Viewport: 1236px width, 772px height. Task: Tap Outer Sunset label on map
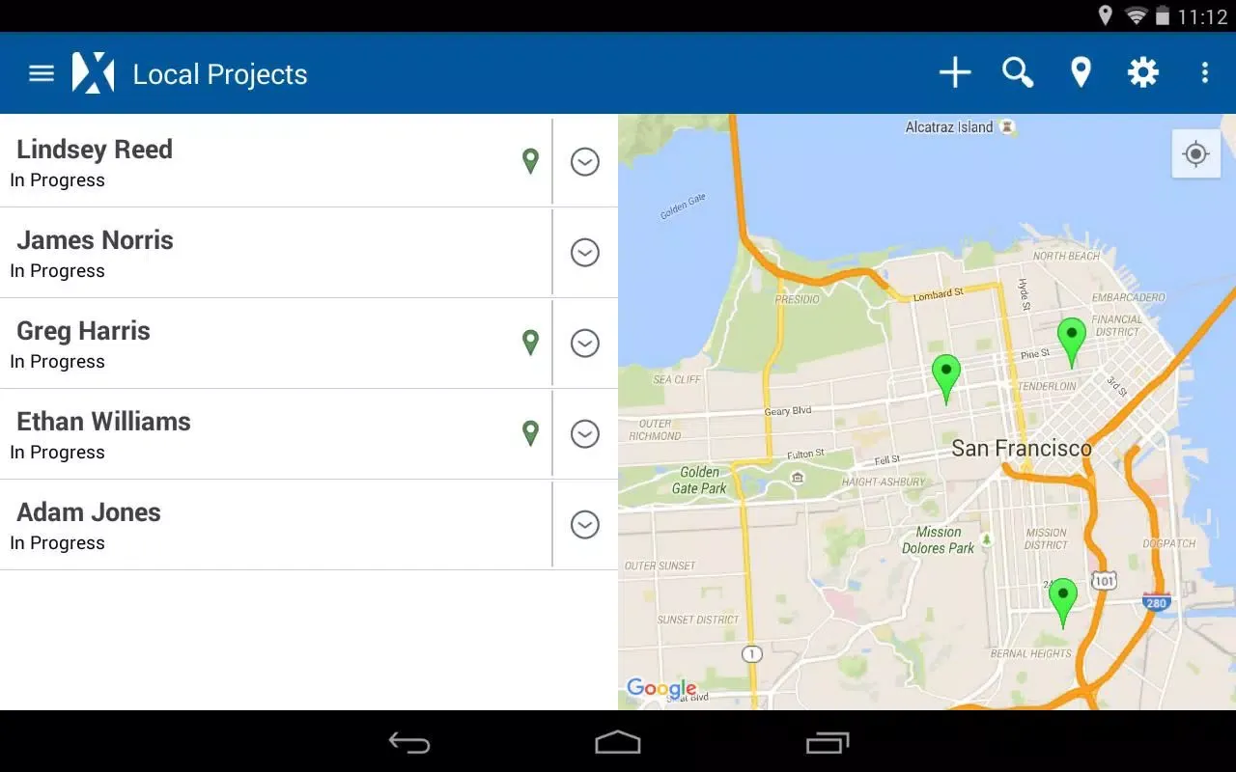[660, 565]
